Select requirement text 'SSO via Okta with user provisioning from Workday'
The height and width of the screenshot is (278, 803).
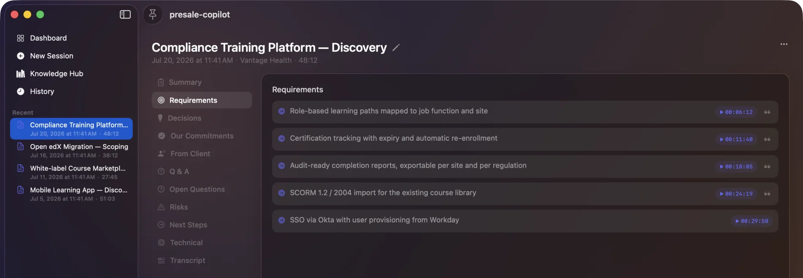[x=374, y=220]
